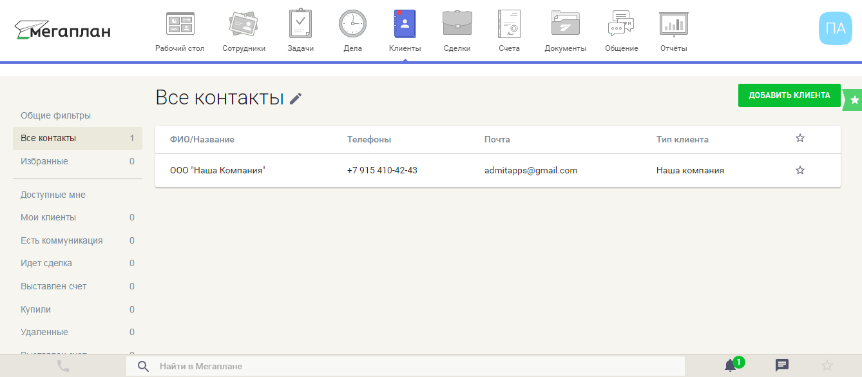Open the Рабочий стол dashboard icon
Image resolution: width=862 pixels, height=377 pixels.
(180, 31)
